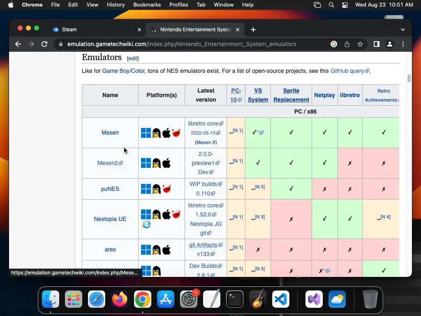Image resolution: width=421 pixels, height=316 pixels.
Task: Open Safari from the dock
Action: point(97,299)
